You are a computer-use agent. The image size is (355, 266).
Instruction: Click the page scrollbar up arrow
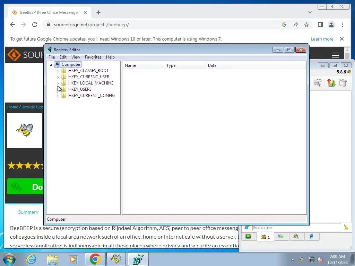pos(347,50)
